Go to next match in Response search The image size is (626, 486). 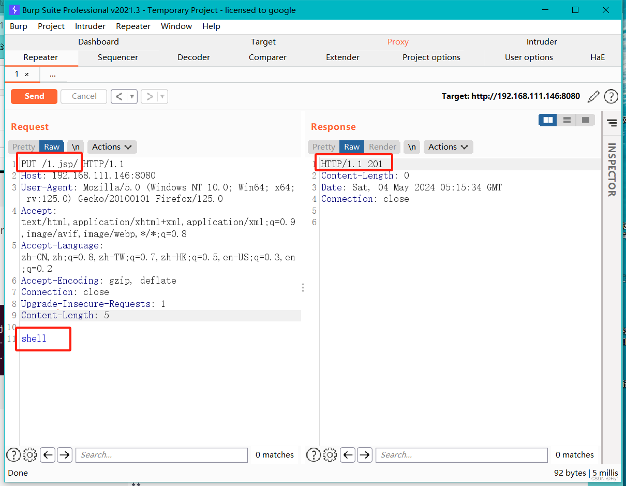(x=364, y=455)
